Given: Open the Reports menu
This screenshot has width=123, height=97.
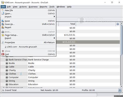Looking at the screenshot, I should 43,7.
